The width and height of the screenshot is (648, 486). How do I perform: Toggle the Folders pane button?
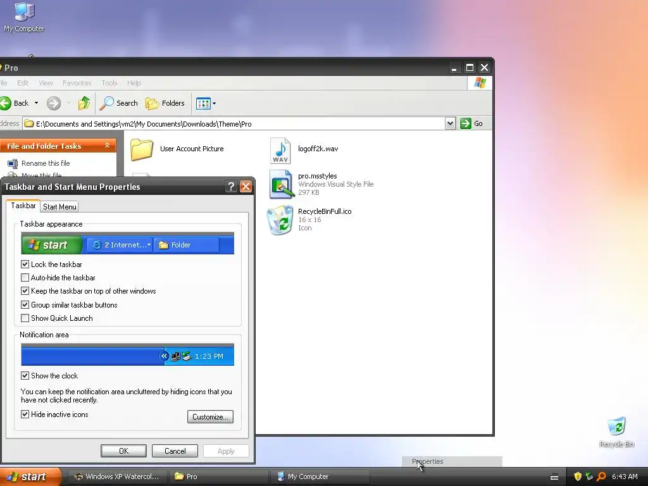tap(165, 103)
